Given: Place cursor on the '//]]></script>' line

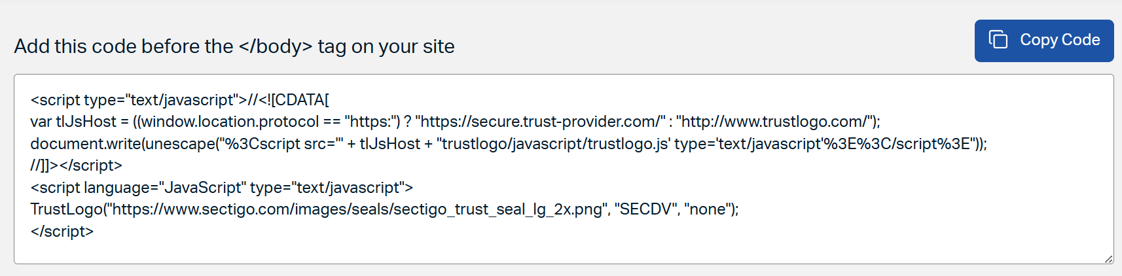Looking at the screenshot, I should (x=76, y=165).
